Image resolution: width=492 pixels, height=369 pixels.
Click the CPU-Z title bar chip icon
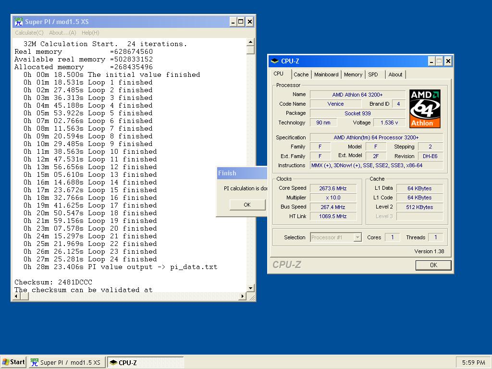point(274,61)
